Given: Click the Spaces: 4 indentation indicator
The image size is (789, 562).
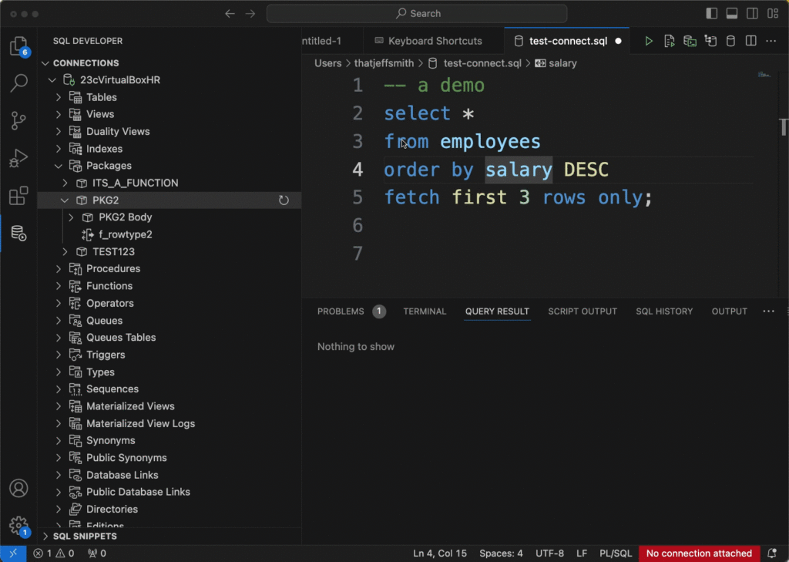Looking at the screenshot, I should (501, 554).
